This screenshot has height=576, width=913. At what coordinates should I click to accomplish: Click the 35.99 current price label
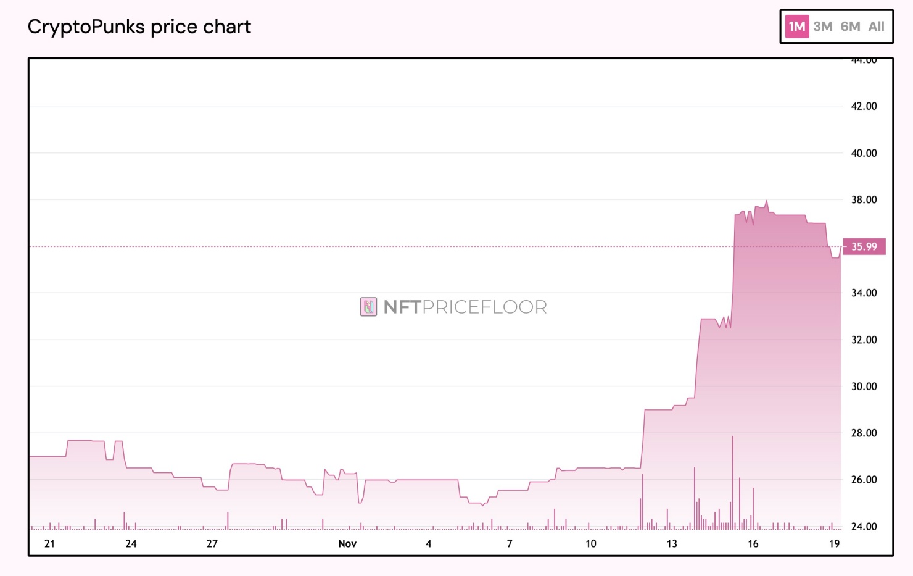pos(864,246)
